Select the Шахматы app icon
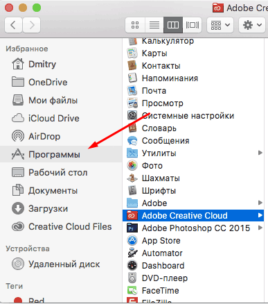Screen dimensions: 268x304 pos(132,178)
